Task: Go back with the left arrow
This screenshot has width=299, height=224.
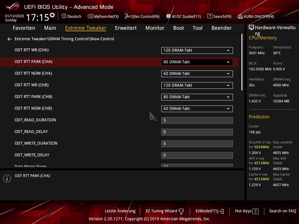Action: 10,39
